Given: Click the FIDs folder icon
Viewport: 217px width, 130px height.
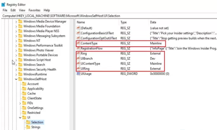Looking at the screenshot, I should (x=24, y=103).
